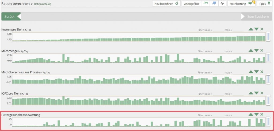Focus the Kosten pro Tier min filter field
This screenshot has width=274, height=131.
tap(218, 30)
